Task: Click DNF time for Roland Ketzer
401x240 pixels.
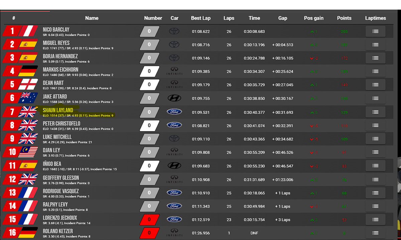Action: [254, 233]
